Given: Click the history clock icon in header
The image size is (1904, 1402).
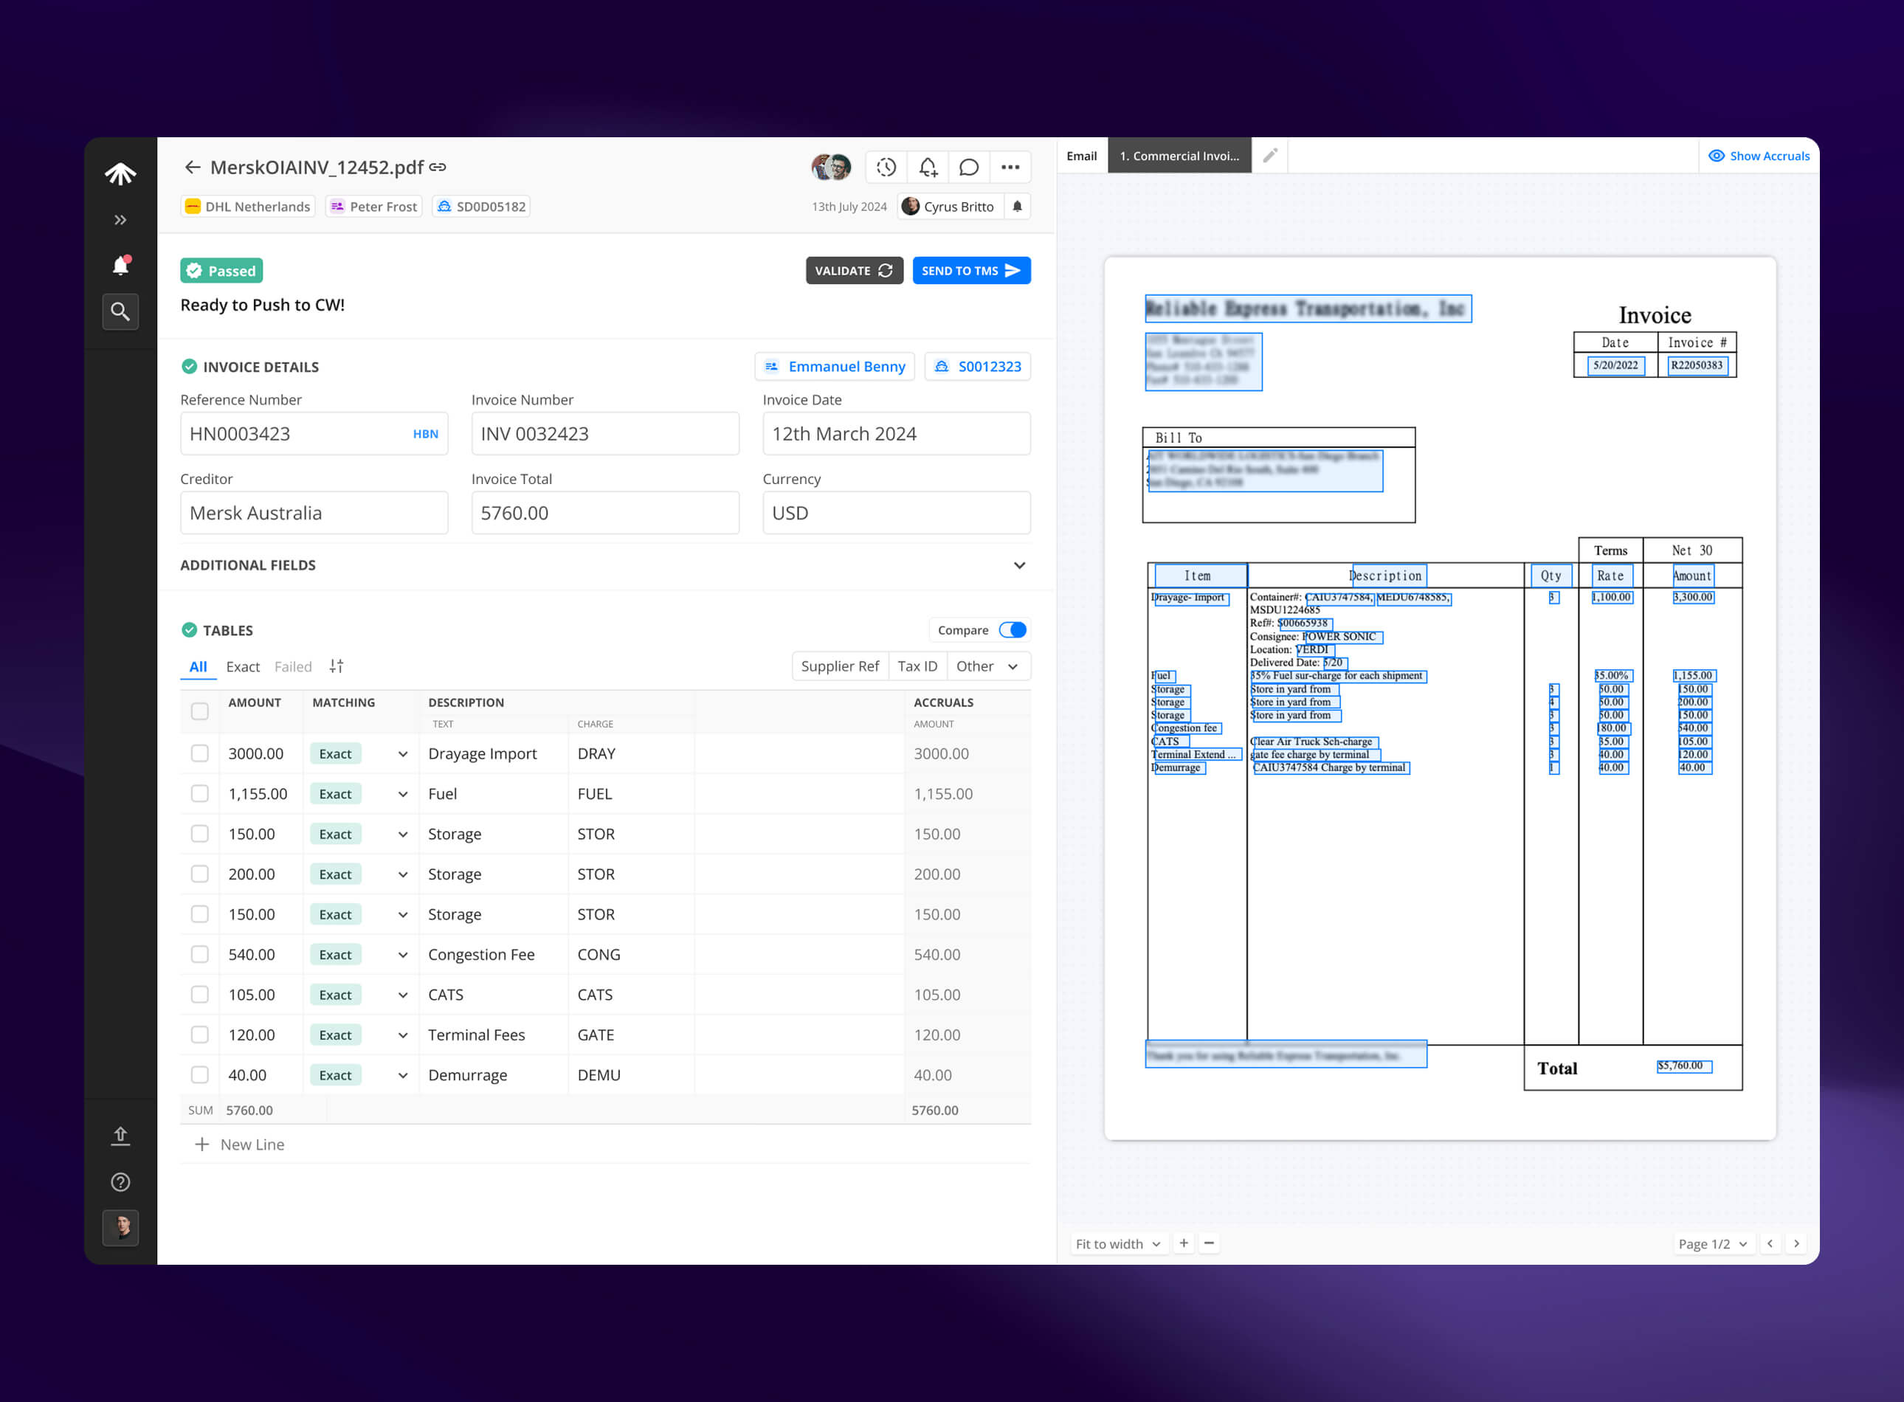Looking at the screenshot, I should [886, 168].
